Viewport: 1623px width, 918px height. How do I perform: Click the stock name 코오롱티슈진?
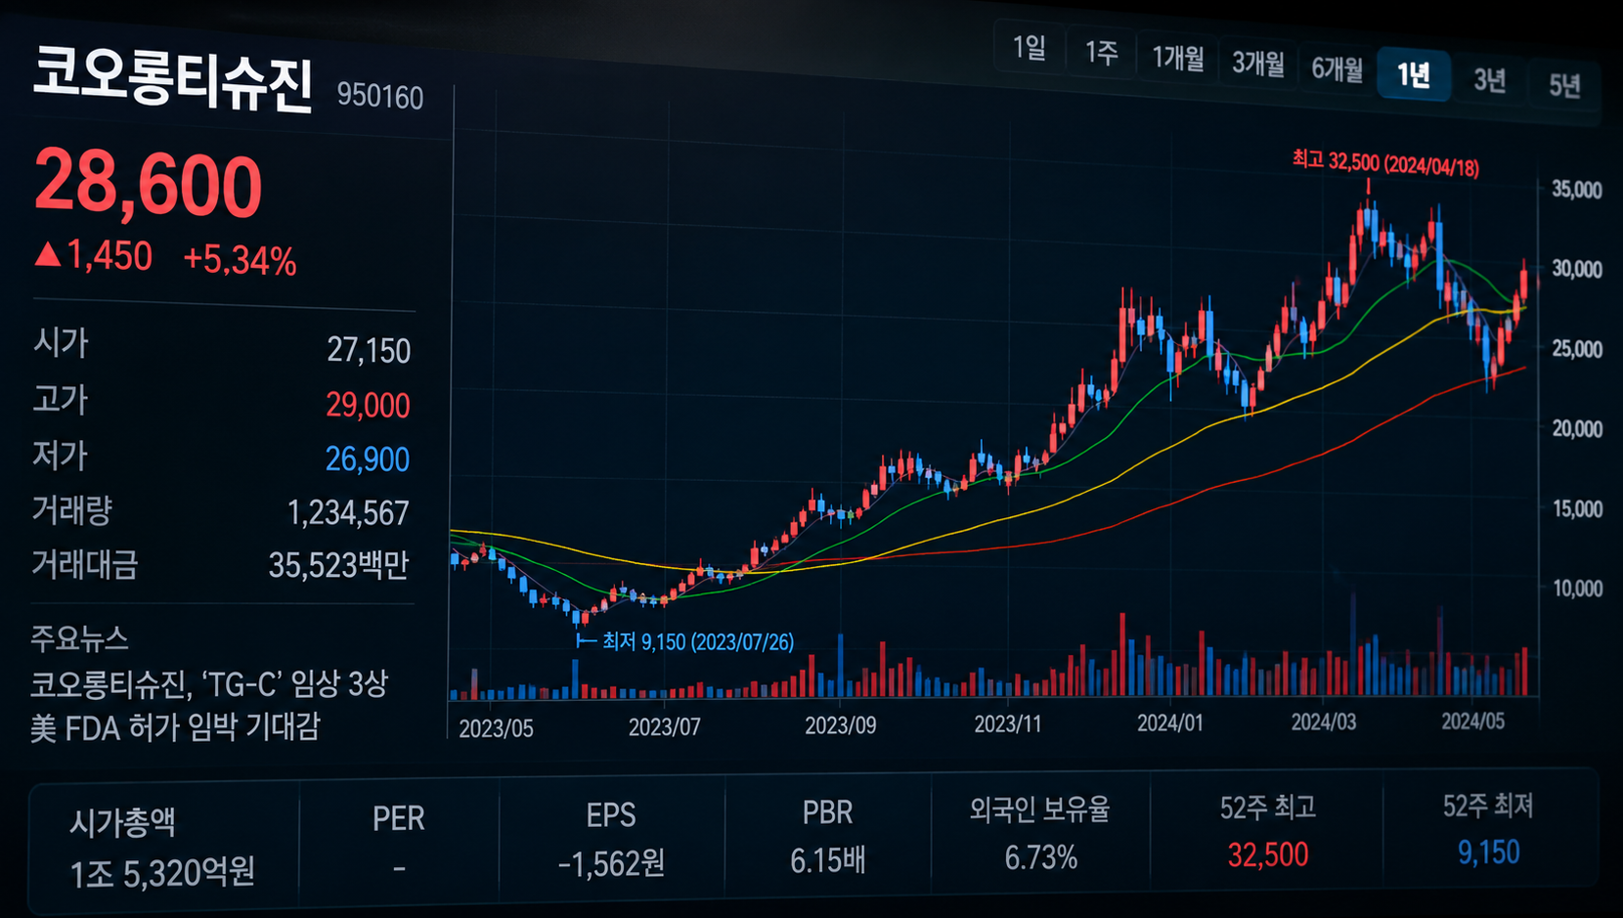173,79
